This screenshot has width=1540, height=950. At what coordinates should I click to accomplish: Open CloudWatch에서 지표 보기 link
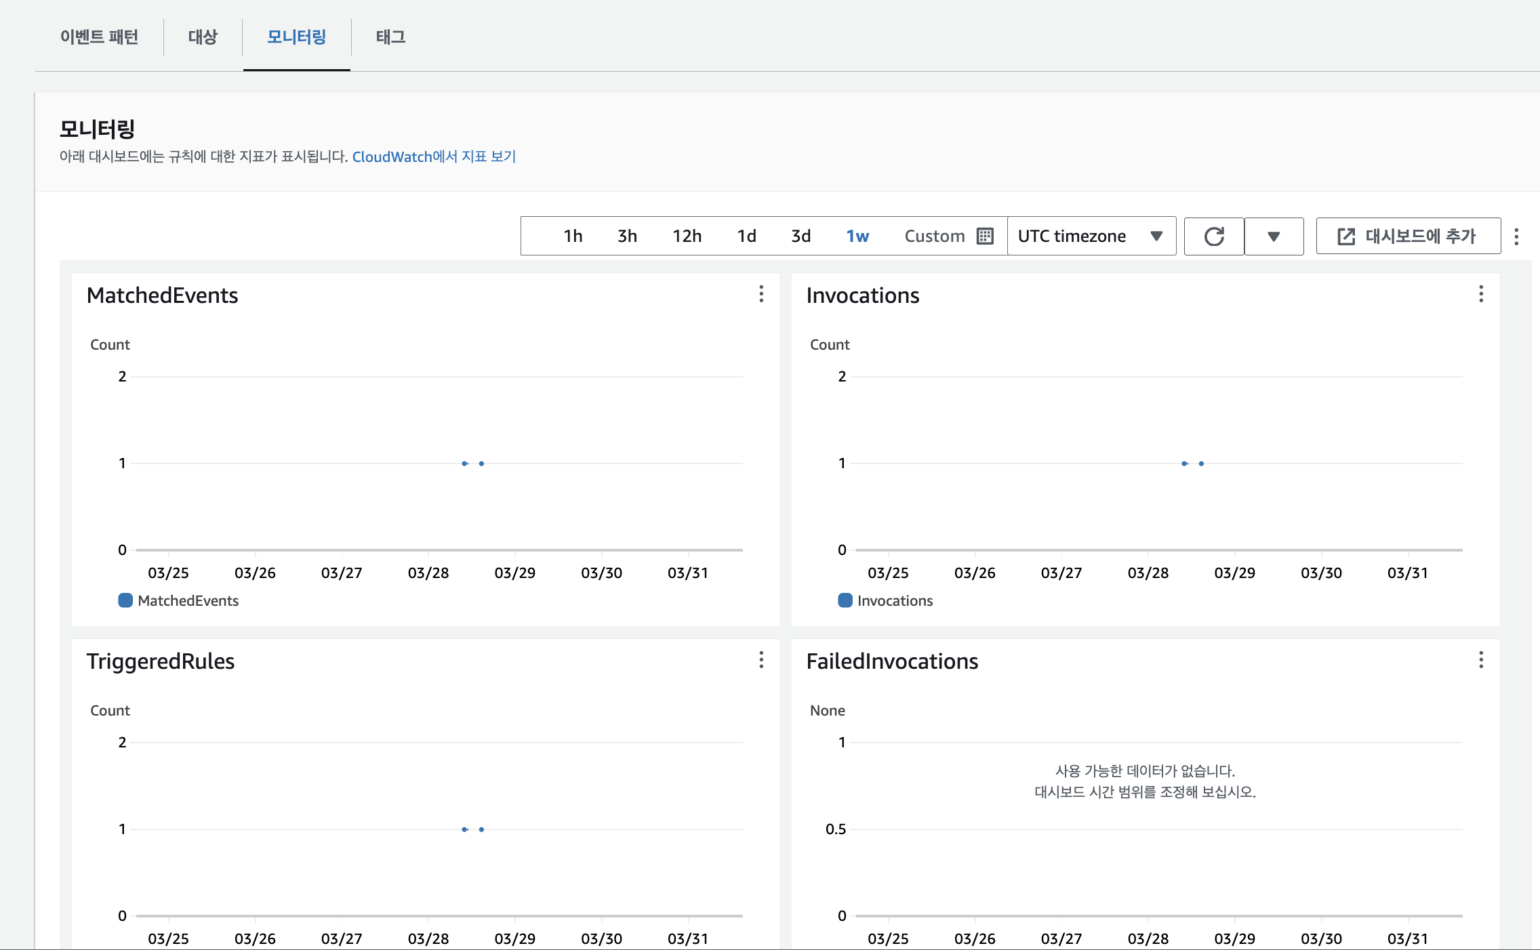pos(434,157)
